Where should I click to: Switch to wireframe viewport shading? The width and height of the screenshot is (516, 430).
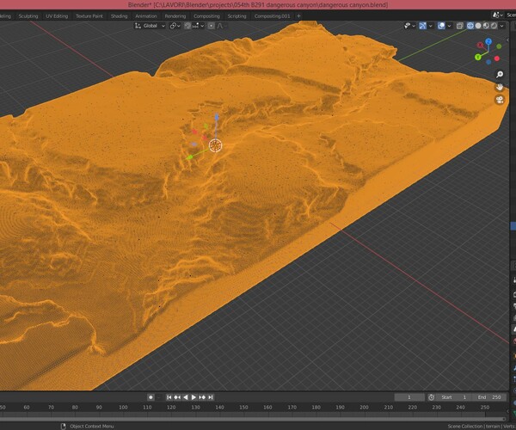470,26
